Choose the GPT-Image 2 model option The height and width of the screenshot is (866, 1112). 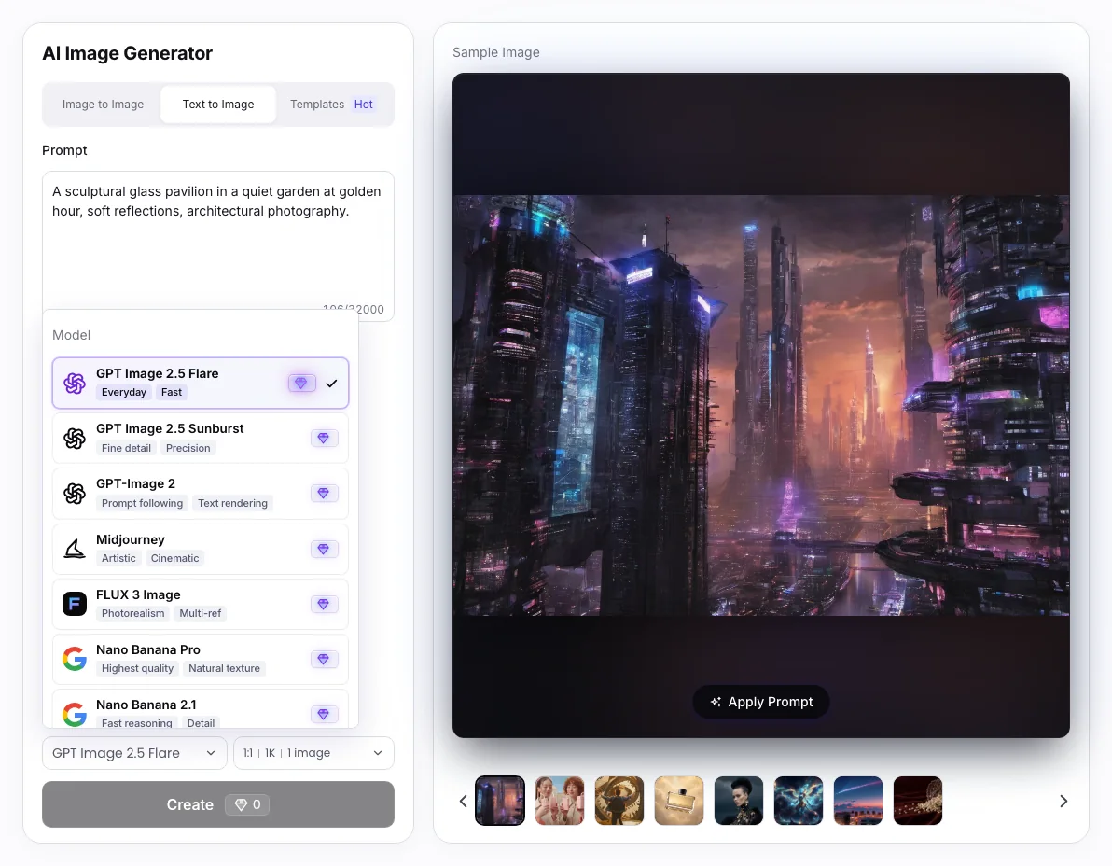pos(201,493)
